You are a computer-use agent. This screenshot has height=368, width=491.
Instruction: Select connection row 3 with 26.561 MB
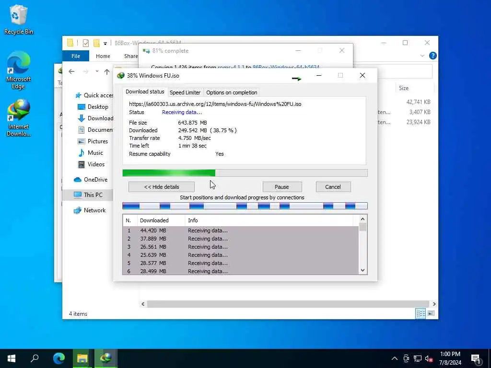pyautogui.click(x=241, y=247)
